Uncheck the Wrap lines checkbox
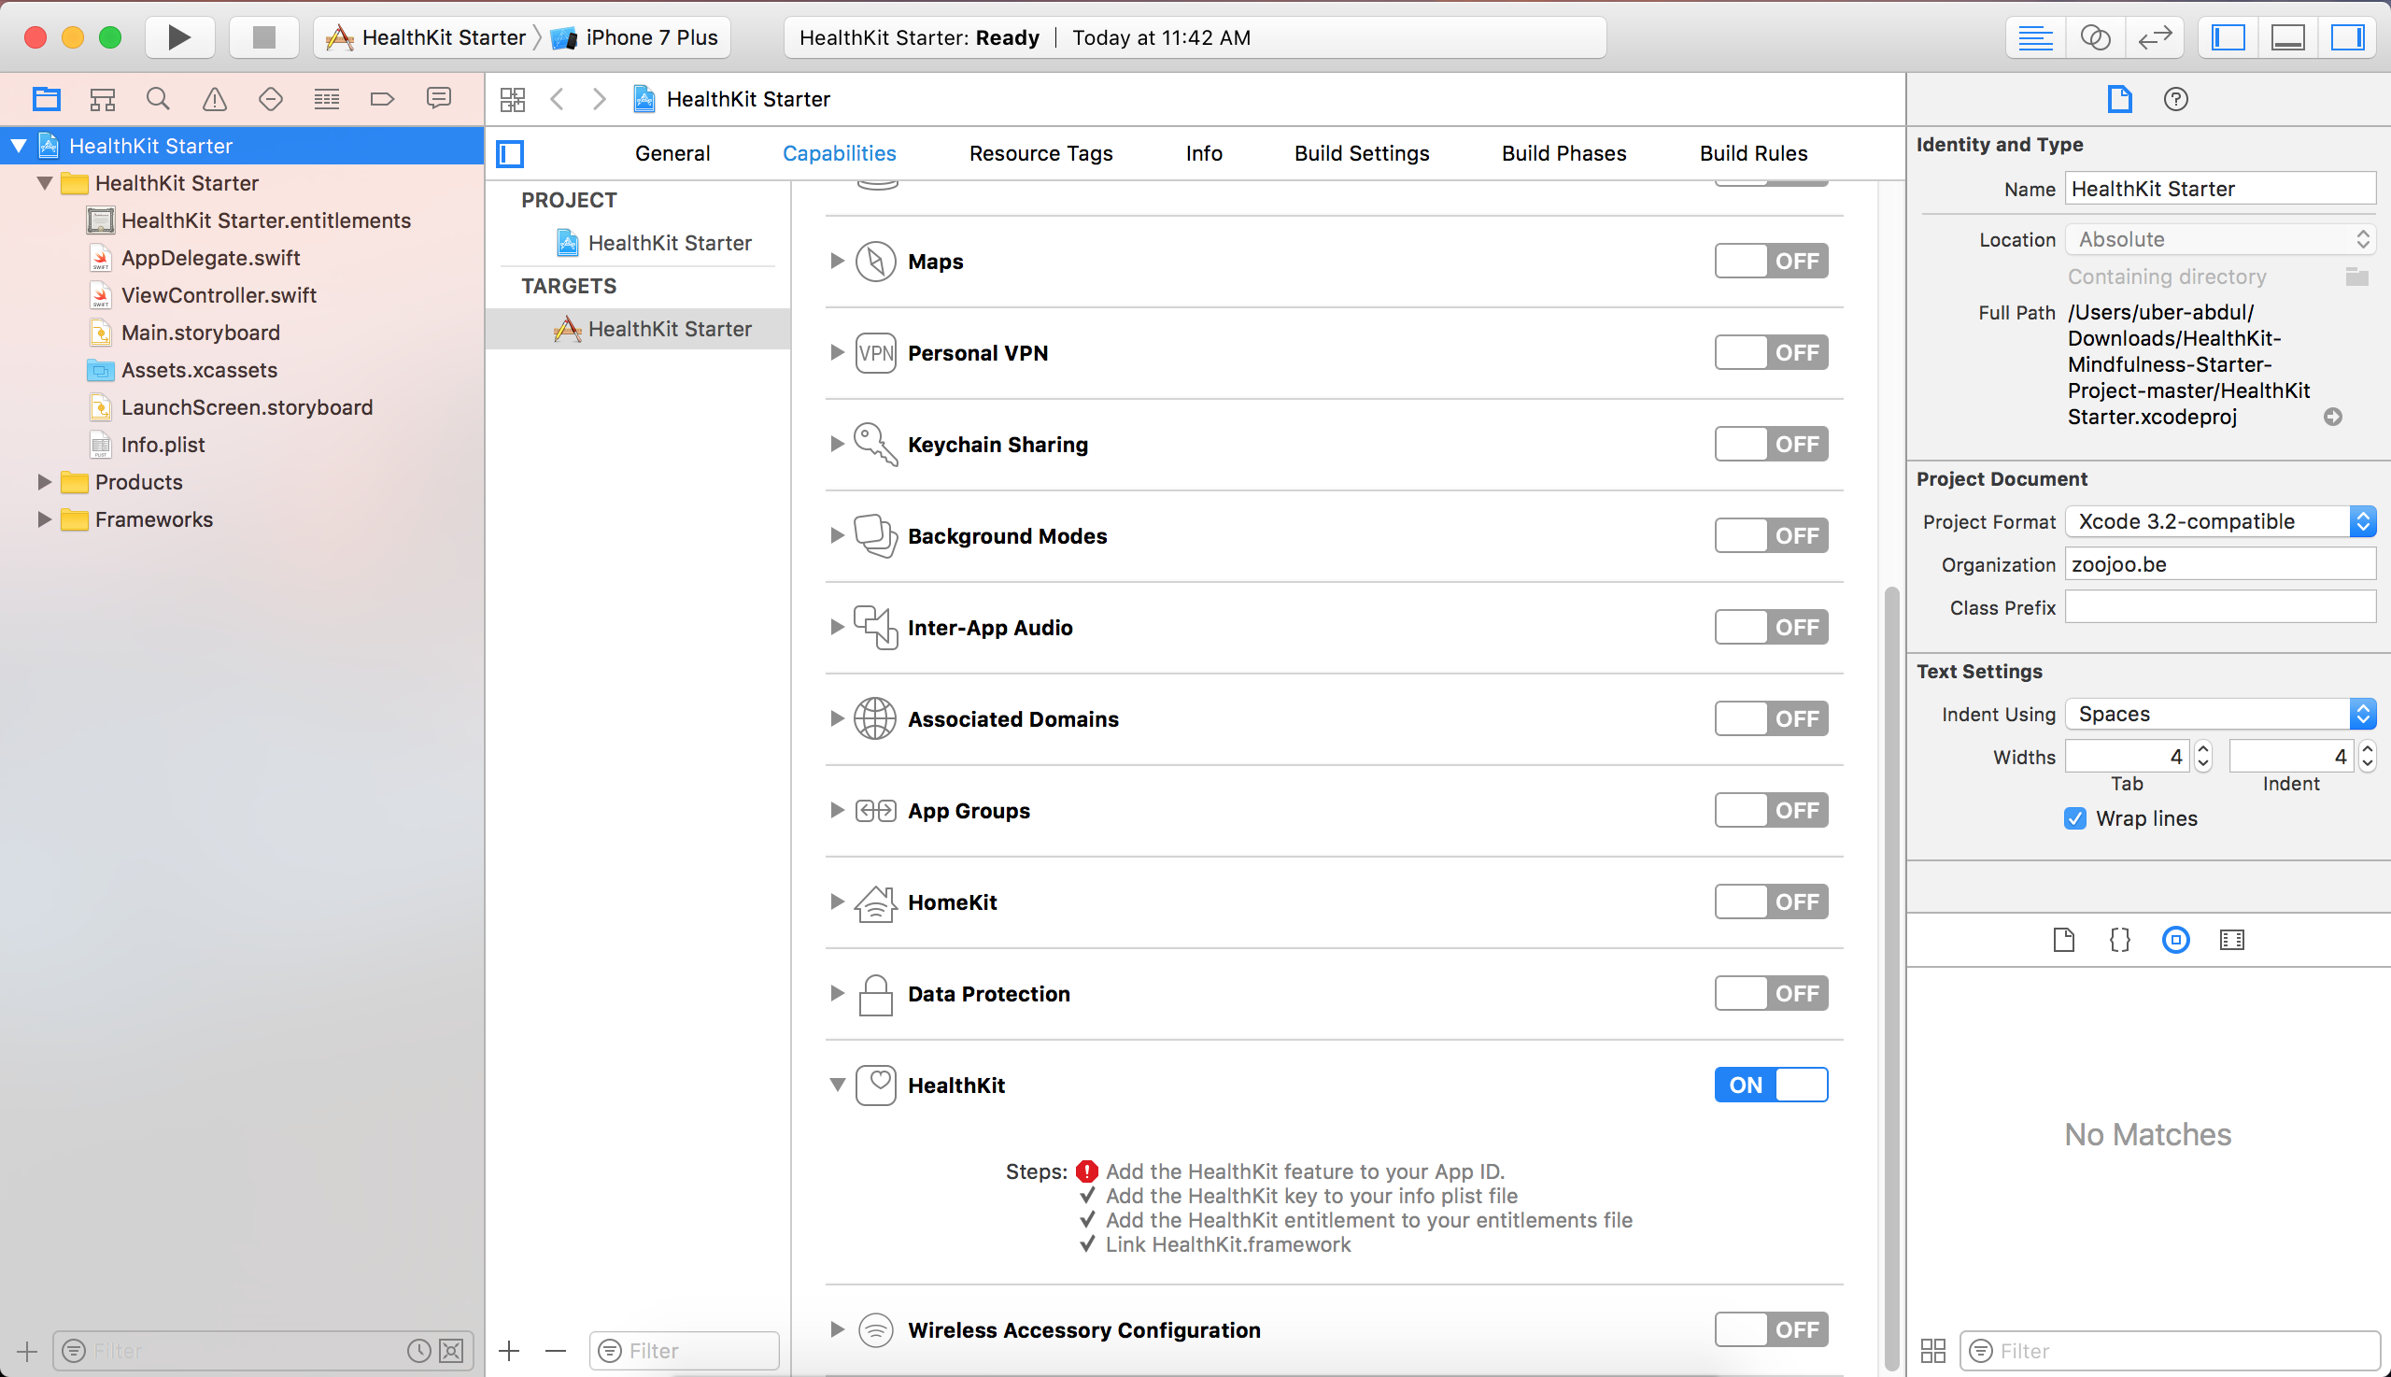 click(2074, 818)
